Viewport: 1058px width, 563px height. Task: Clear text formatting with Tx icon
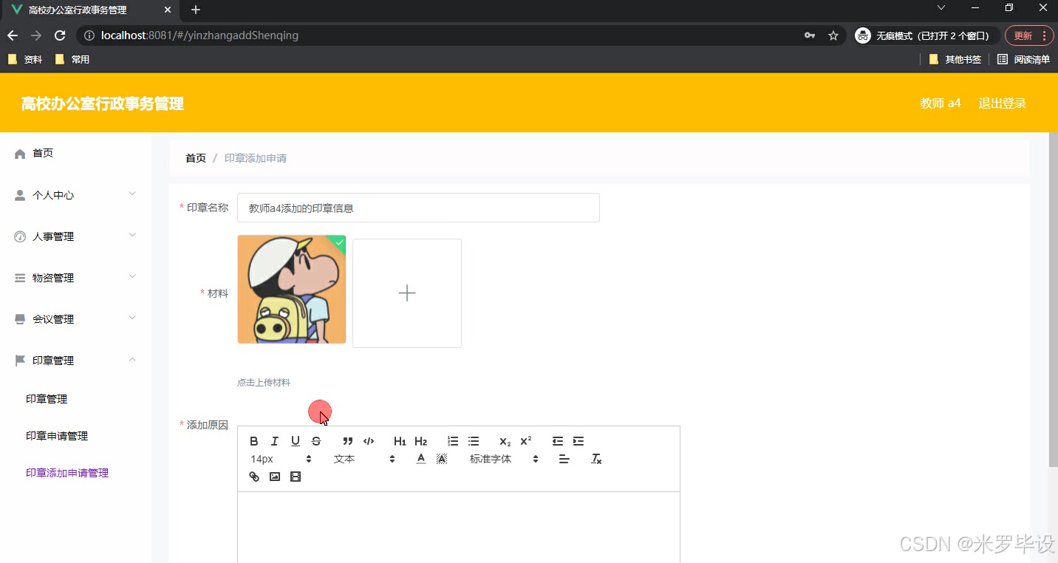[596, 459]
